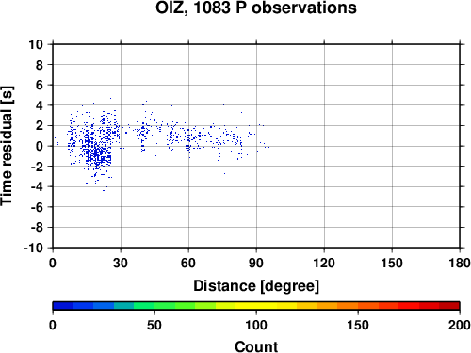Click the plot title 'OIZ, 1083 P observations'
The width and height of the screenshot is (471, 353).
tap(256, 8)
